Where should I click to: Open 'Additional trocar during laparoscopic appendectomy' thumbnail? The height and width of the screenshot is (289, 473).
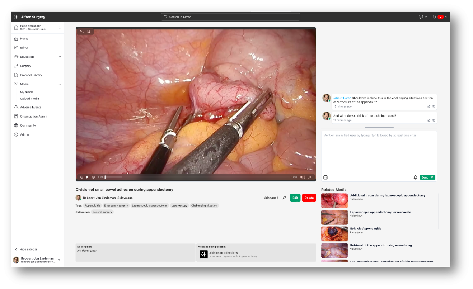334,201
